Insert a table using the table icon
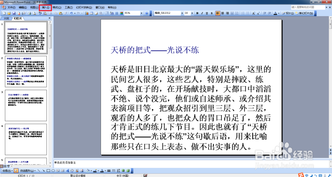This screenshot has width=332, height=177. 92,13
